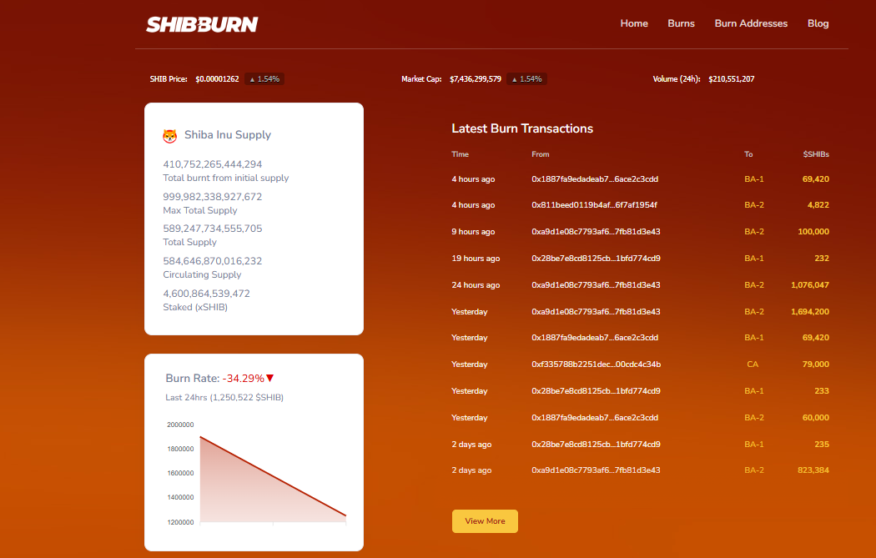Image resolution: width=876 pixels, height=558 pixels.
Task: Open 4 hours ago sender 0x1887fa9edadeab7...6ace2c3cdd
Action: click(x=595, y=179)
